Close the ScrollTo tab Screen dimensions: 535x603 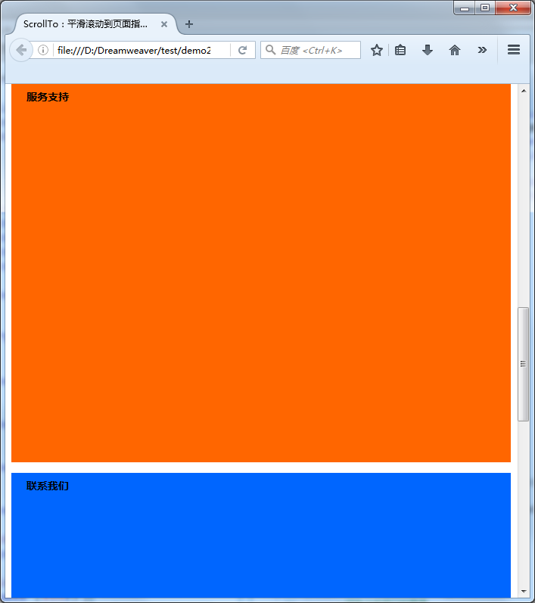coord(164,24)
